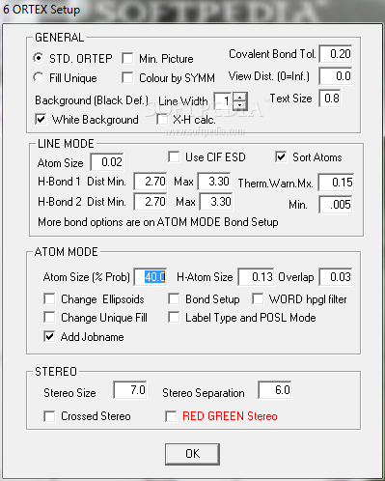Click the Line Mode Atom Size field
The height and width of the screenshot is (481, 385).
[x=107, y=162]
